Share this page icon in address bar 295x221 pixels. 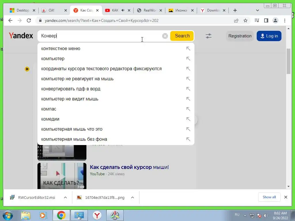click(x=236, y=20)
